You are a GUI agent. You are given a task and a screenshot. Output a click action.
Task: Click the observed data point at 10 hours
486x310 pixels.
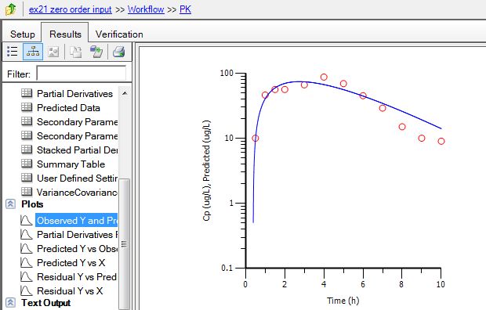[441, 141]
